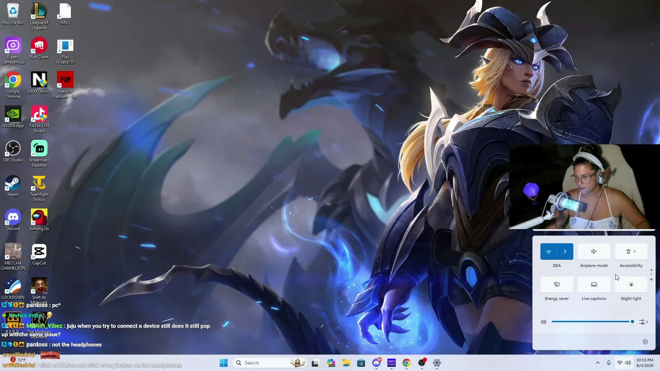Image resolution: width=660 pixels, height=371 pixels.
Task: Click the volume slider track
Action: (593, 322)
